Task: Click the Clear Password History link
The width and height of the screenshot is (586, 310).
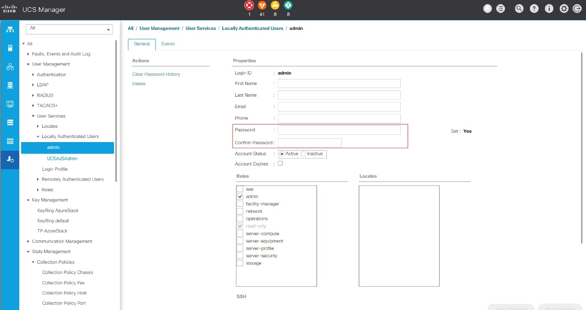Action: pyautogui.click(x=156, y=74)
